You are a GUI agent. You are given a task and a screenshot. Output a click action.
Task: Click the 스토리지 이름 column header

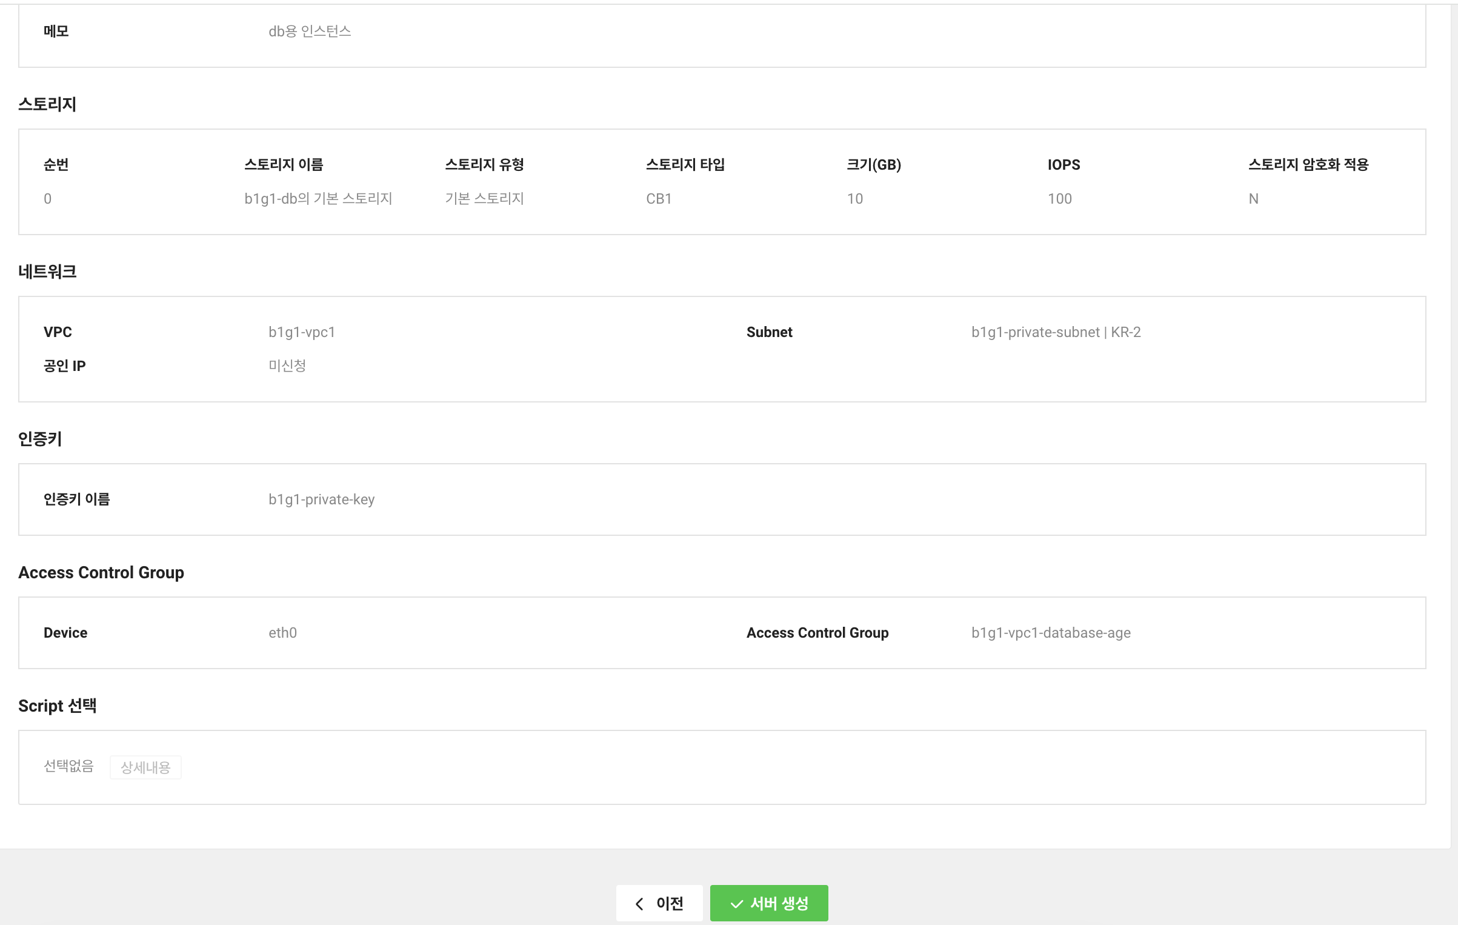[284, 165]
